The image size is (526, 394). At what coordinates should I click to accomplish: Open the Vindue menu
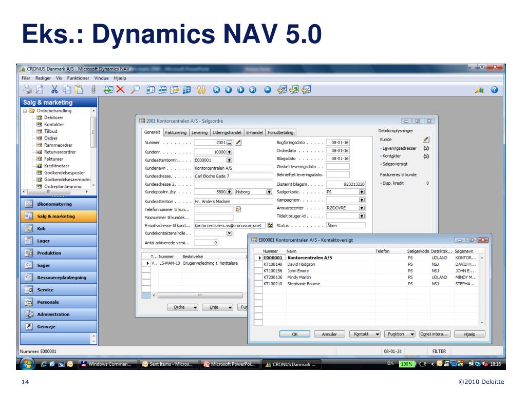pyautogui.click(x=101, y=78)
